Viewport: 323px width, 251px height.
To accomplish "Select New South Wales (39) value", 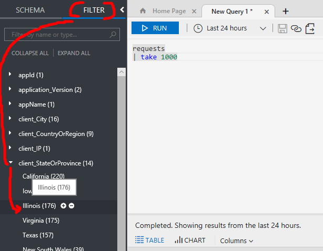I will click(x=53, y=249).
